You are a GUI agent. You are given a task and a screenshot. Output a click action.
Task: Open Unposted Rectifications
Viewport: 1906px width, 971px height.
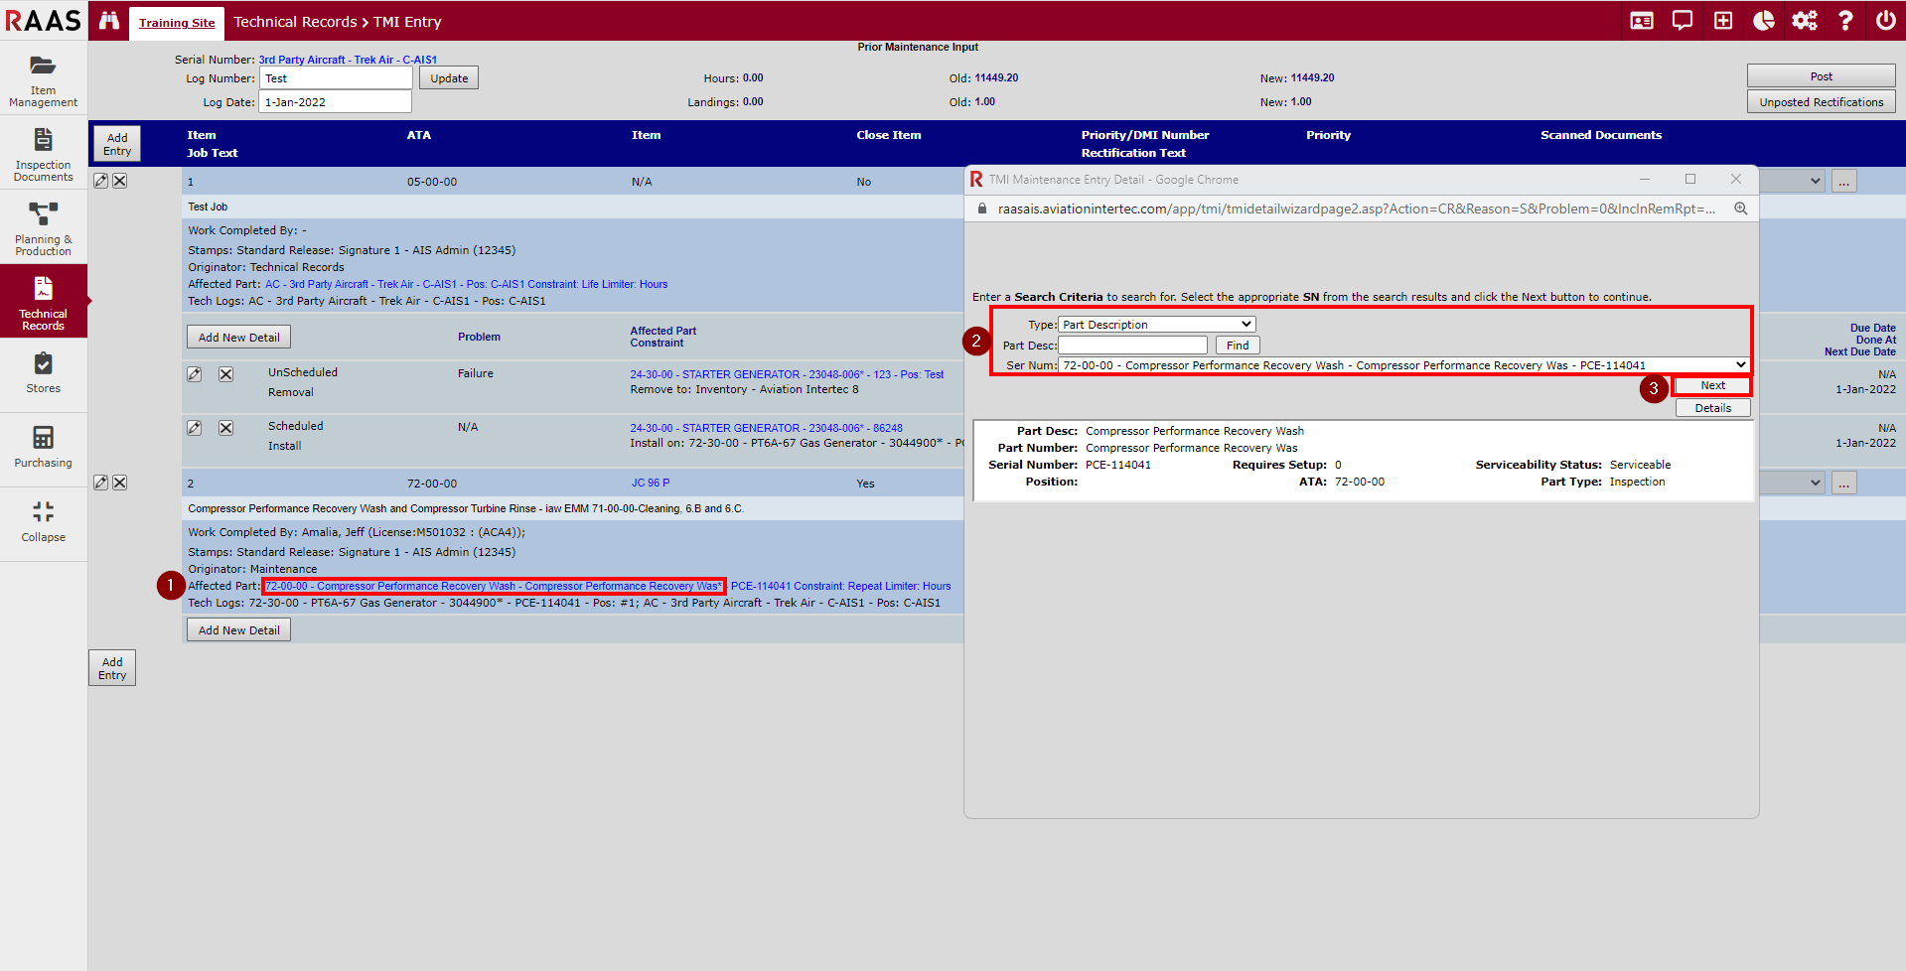pos(1821,102)
